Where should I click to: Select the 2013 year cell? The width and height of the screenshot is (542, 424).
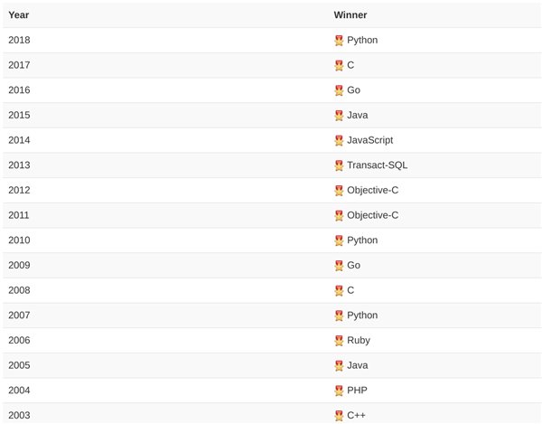click(19, 165)
